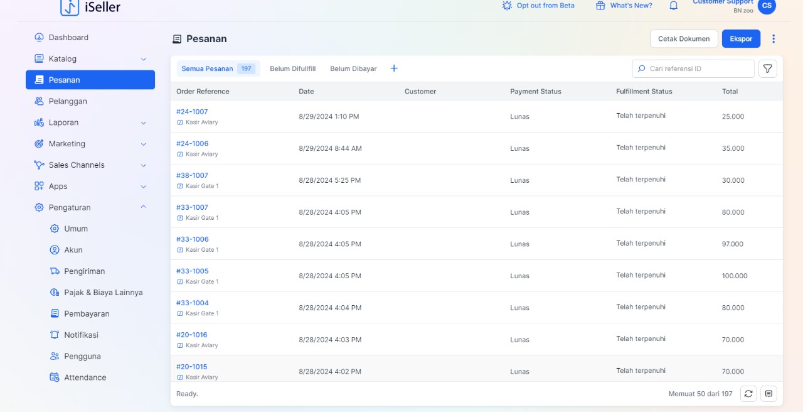Refresh the orders list
Image resolution: width=803 pixels, height=412 pixels.
click(748, 394)
